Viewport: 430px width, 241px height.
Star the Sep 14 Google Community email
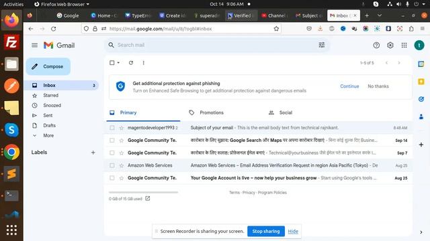click(x=121, y=140)
